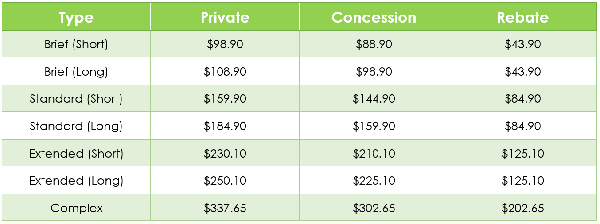600x224 pixels.
Task: Click the $337.65 Complex private price
Action: click(x=225, y=208)
